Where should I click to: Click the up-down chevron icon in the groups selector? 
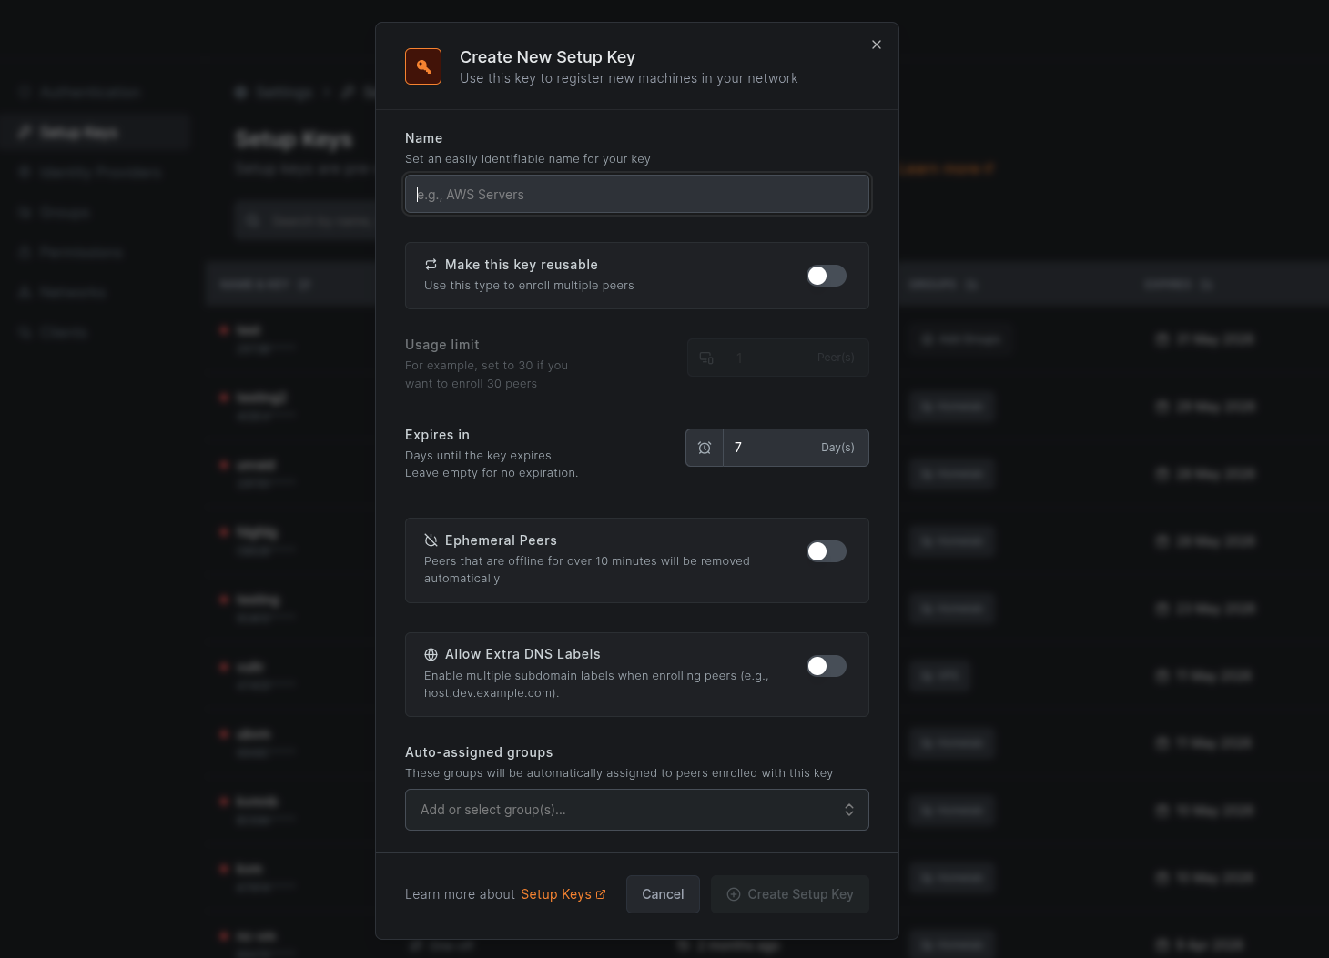coord(849,810)
